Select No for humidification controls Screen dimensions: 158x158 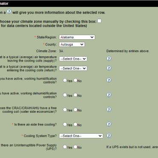pyautogui.click(x=75, y=80)
